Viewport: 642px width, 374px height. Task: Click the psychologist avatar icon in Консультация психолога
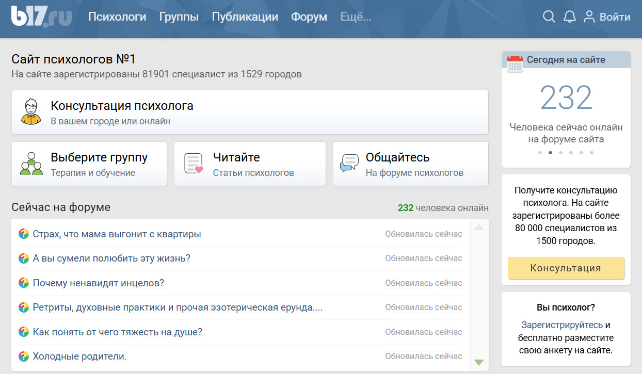pos(31,112)
